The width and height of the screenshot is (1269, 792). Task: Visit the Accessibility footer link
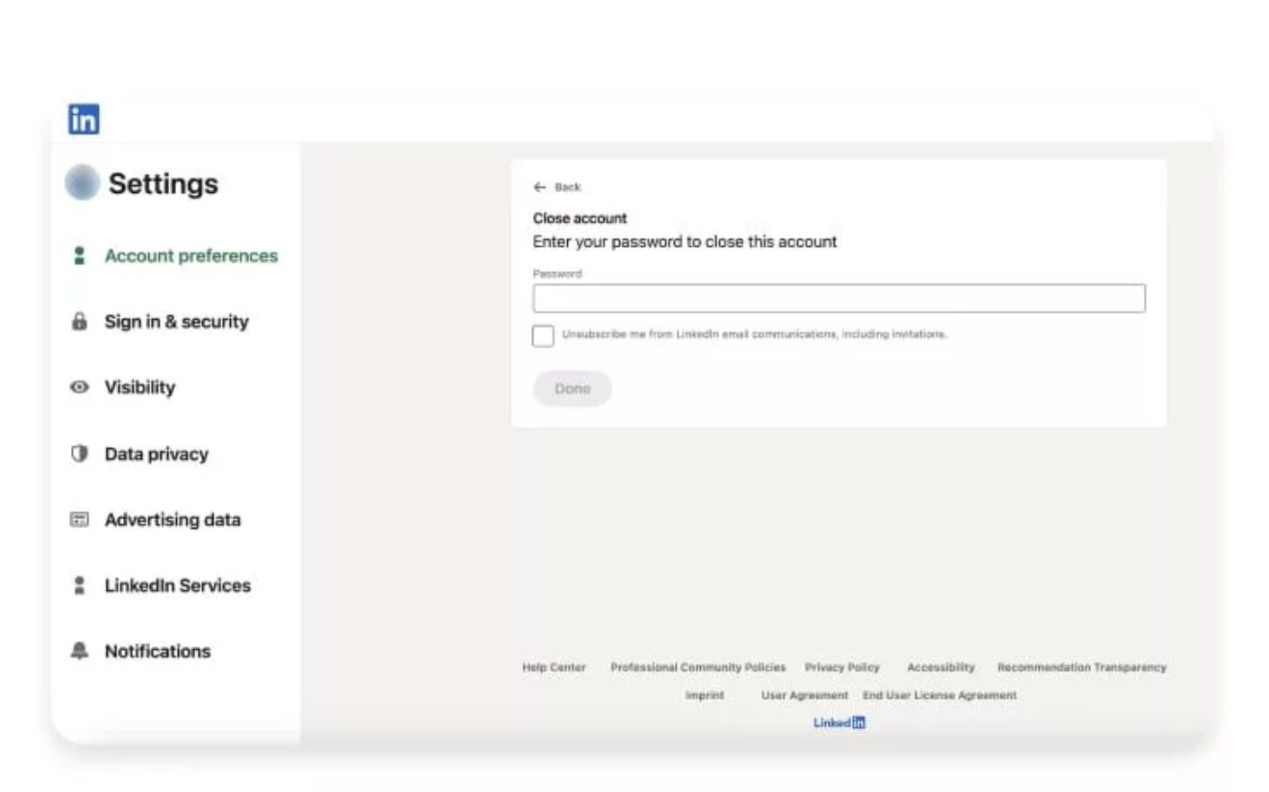940,667
